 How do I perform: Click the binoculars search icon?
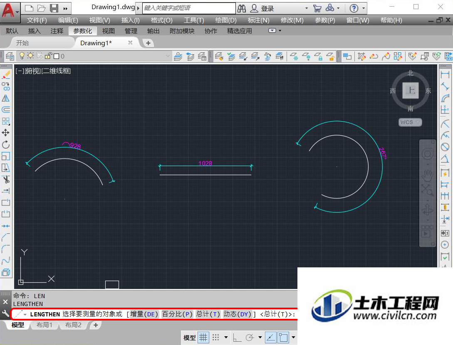point(242,8)
